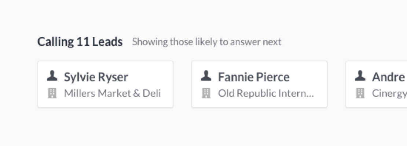This screenshot has height=146, width=407.
Task: Click the "Showing those likely to answer next" text
Action: [x=206, y=42]
